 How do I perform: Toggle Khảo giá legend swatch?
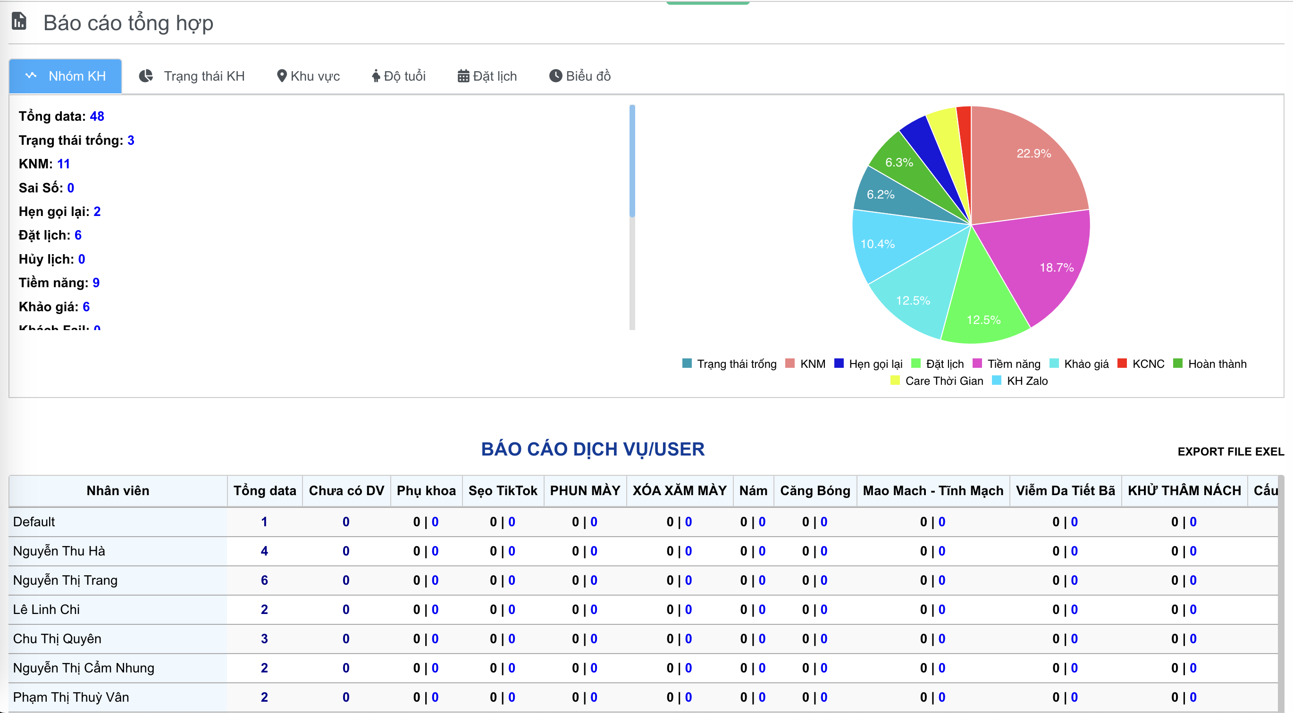tap(1054, 363)
